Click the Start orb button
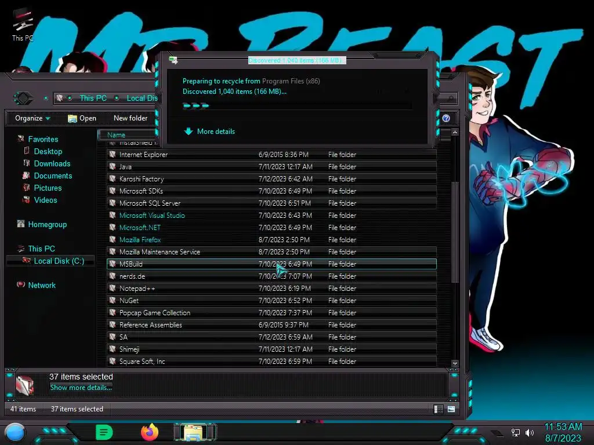 pyautogui.click(x=15, y=433)
